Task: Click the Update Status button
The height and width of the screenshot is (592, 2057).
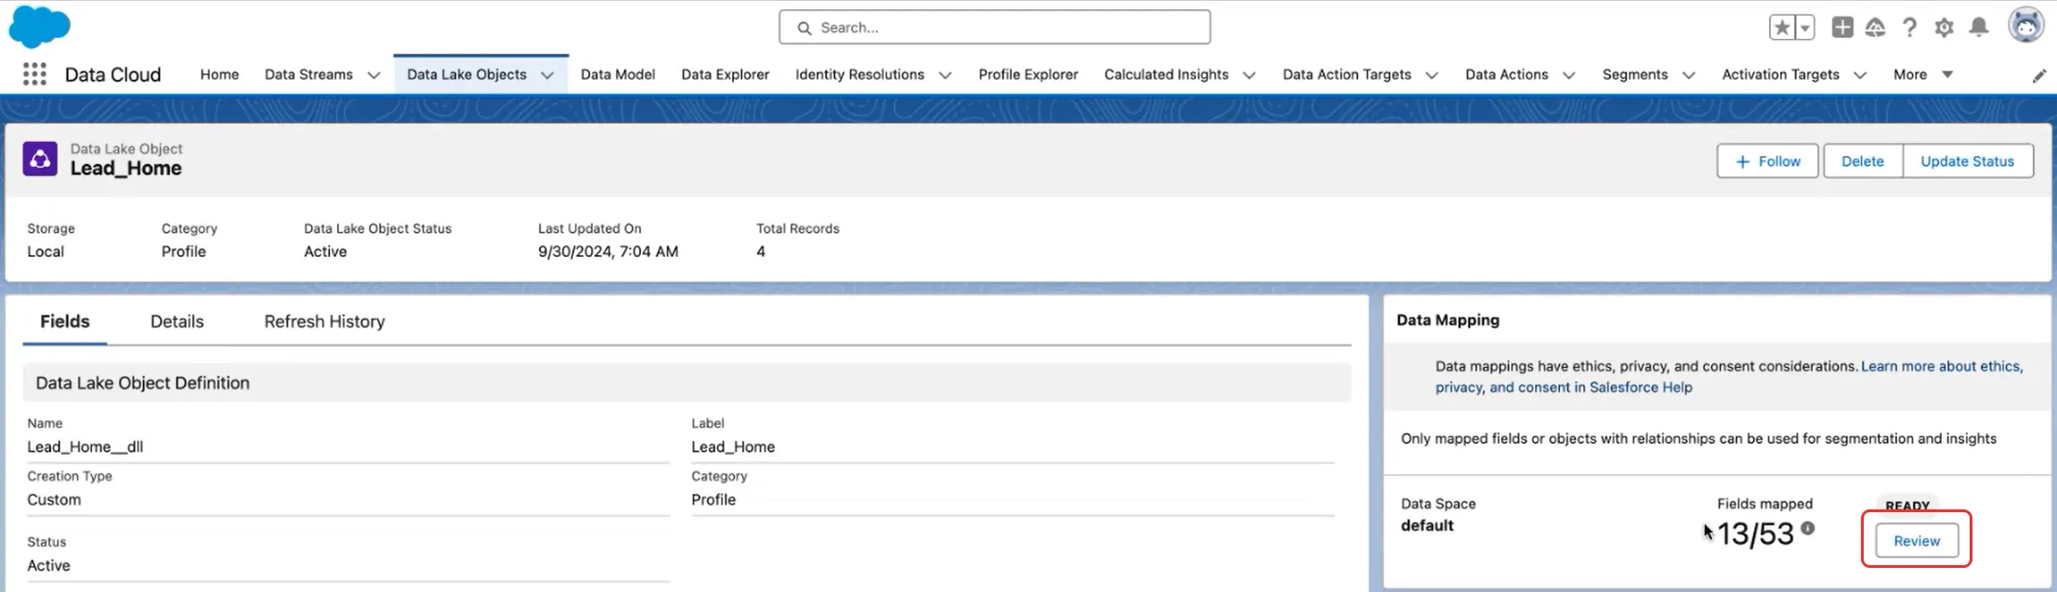Action: [1967, 161]
